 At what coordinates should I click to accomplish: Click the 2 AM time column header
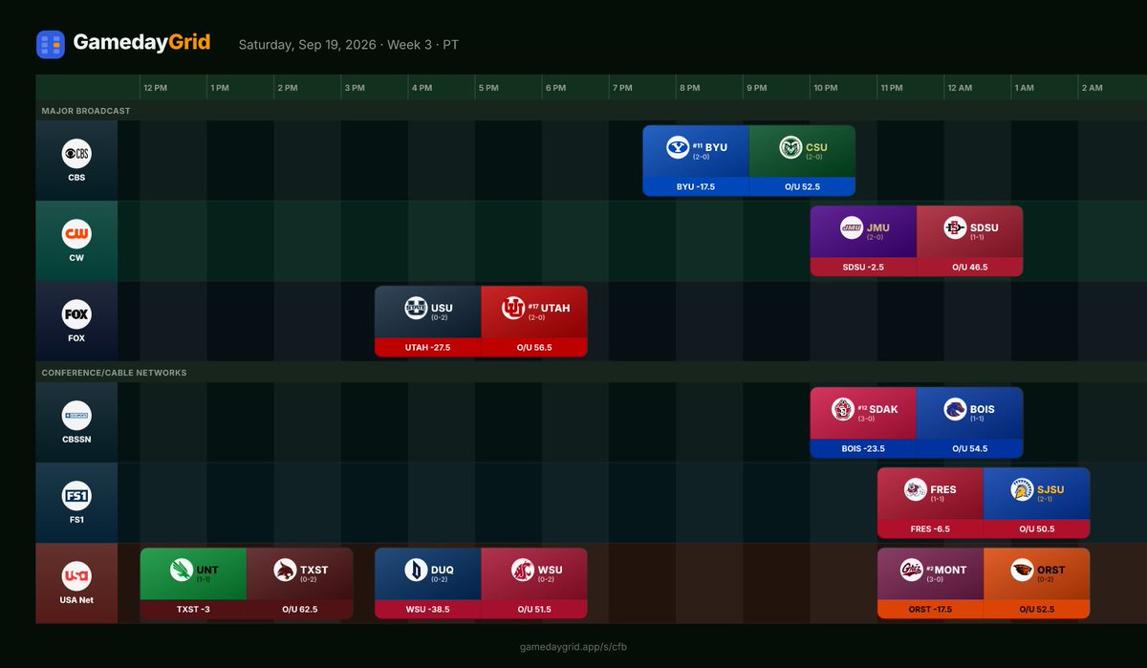(x=1092, y=88)
